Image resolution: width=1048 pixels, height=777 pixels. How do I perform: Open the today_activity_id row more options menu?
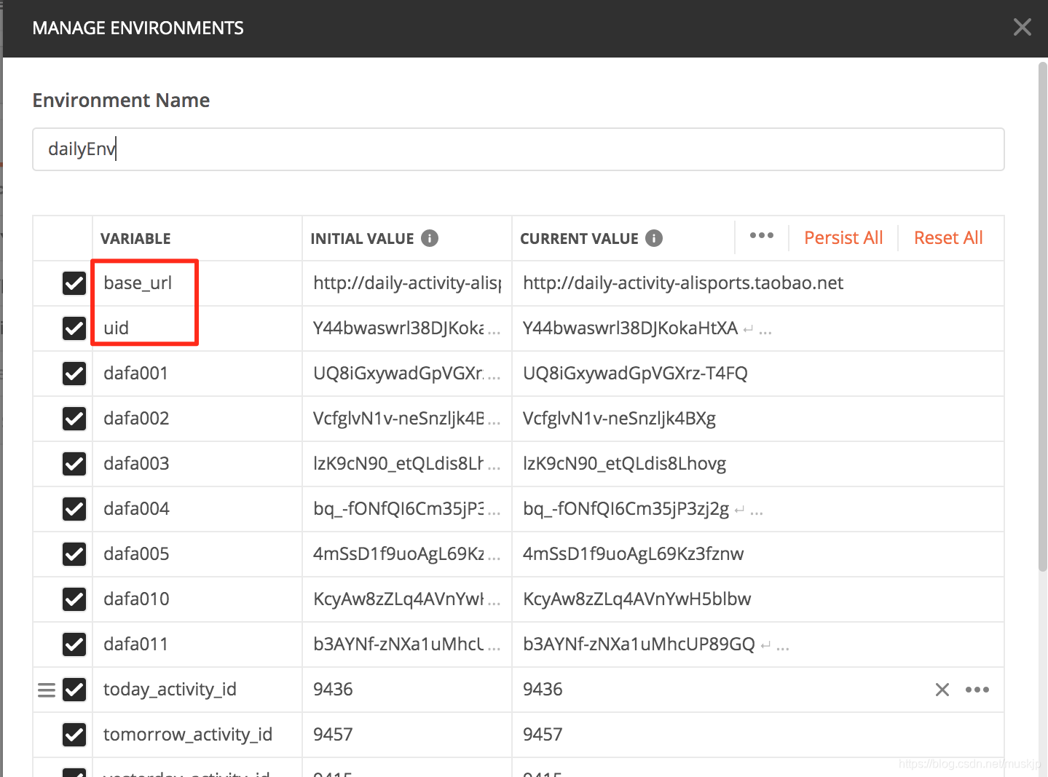[977, 690]
